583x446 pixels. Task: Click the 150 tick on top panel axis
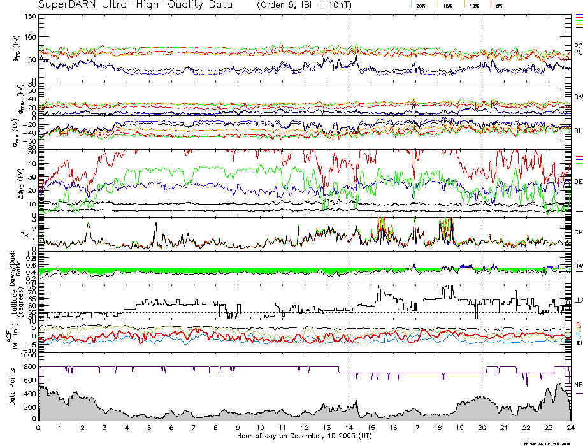[30, 17]
